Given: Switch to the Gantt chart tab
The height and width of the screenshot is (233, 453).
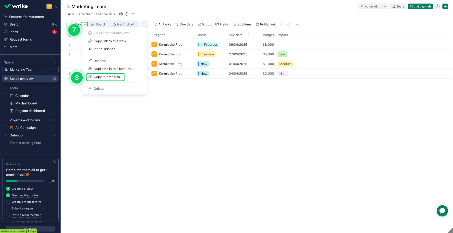Looking at the screenshot, I should 123,24.
